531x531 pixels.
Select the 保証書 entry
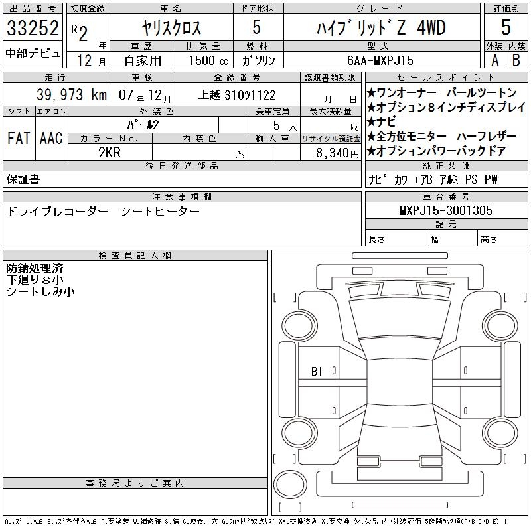23,179
